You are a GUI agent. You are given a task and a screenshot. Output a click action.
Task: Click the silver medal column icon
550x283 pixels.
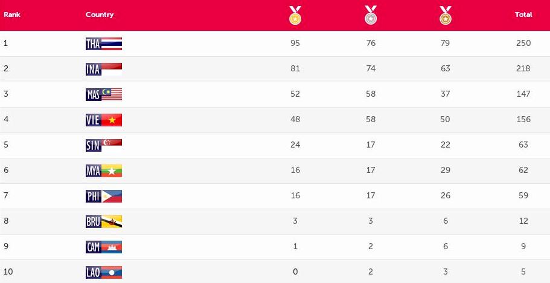(371, 15)
